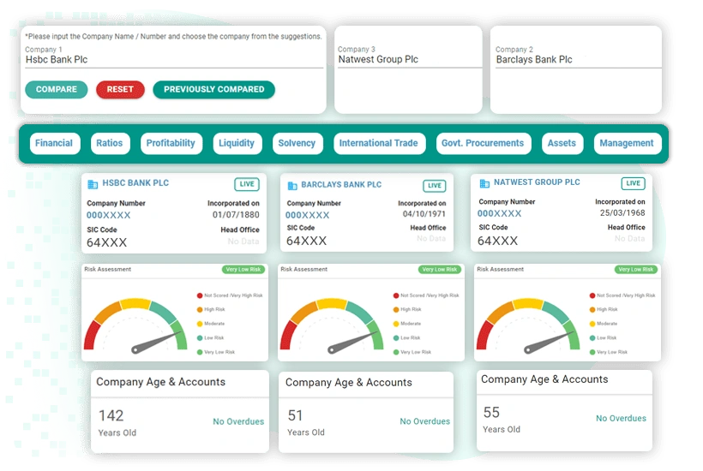Click the orange High Risk legend dot in Barclays panel
The height and width of the screenshot is (471, 703).
(396, 309)
